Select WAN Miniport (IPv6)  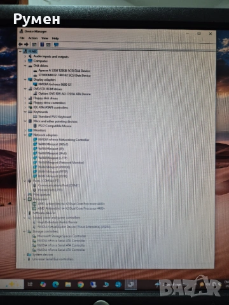coord(52,153)
